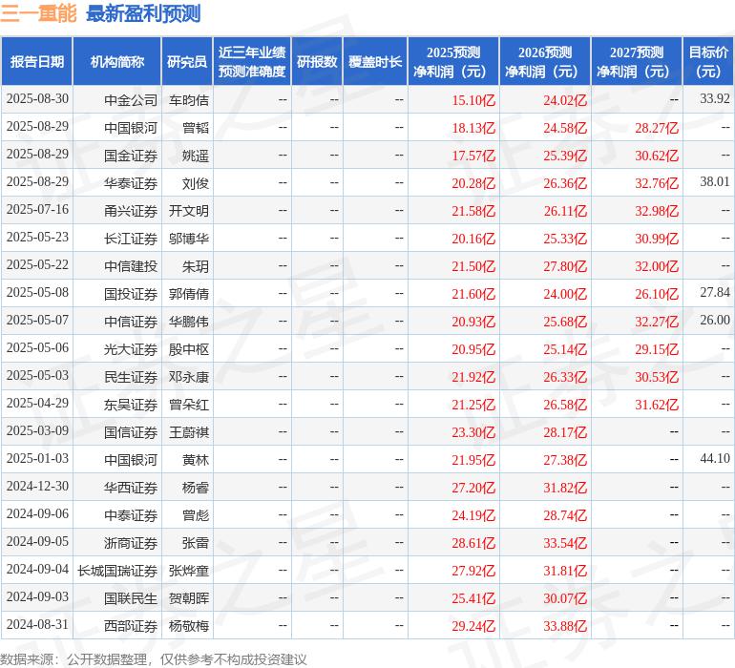Viewport: 735px width, 668px height.
Task: Click the 机构简称 column header
Action: [117, 61]
